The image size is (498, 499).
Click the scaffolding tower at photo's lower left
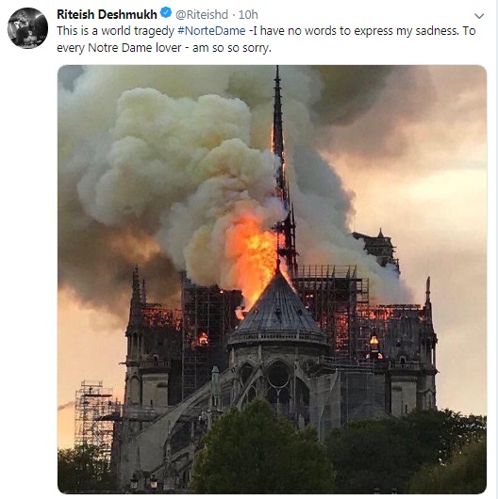93,413
